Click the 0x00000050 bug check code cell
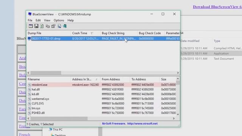Image resolution: width=242 pixels, height=136 pixels. pyautogui.click(x=146, y=39)
